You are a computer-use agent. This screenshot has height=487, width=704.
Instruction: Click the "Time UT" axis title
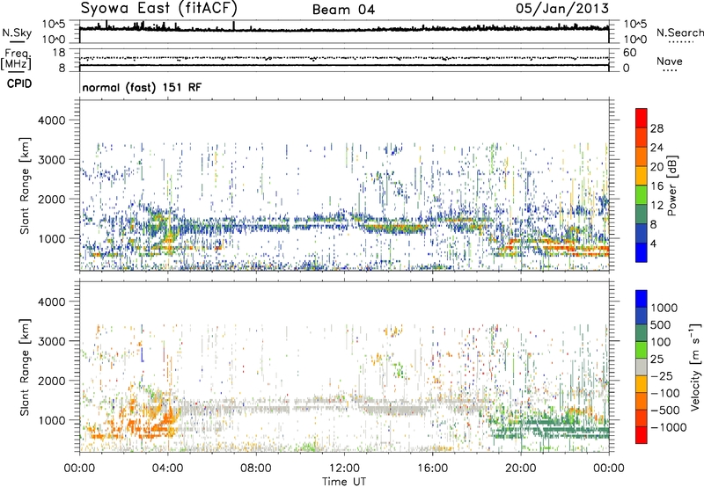(344, 482)
